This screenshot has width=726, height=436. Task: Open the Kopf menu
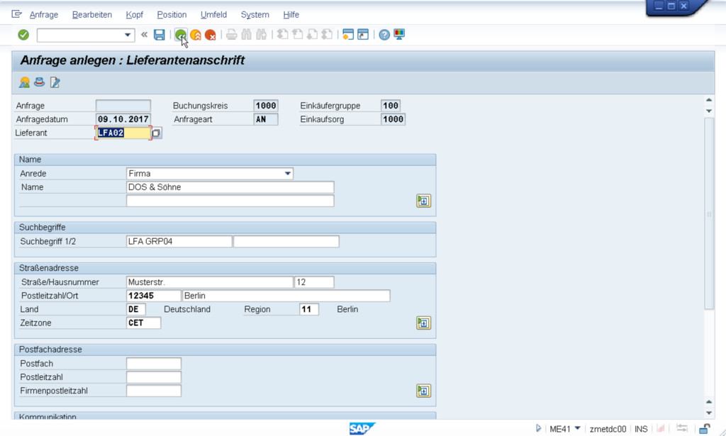tap(134, 15)
